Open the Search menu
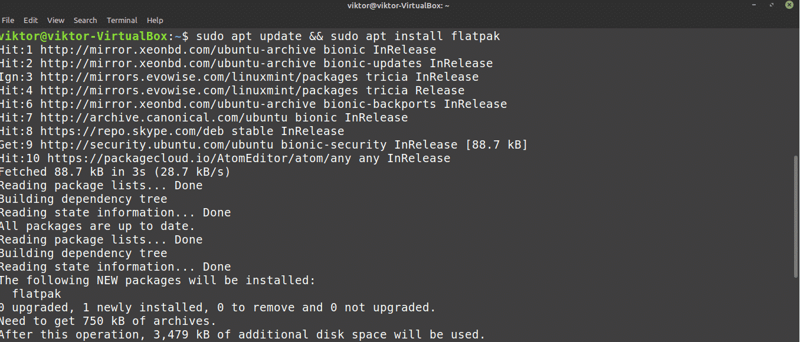Image resolution: width=800 pixels, height=342 pixels. [x=86, y=20]
